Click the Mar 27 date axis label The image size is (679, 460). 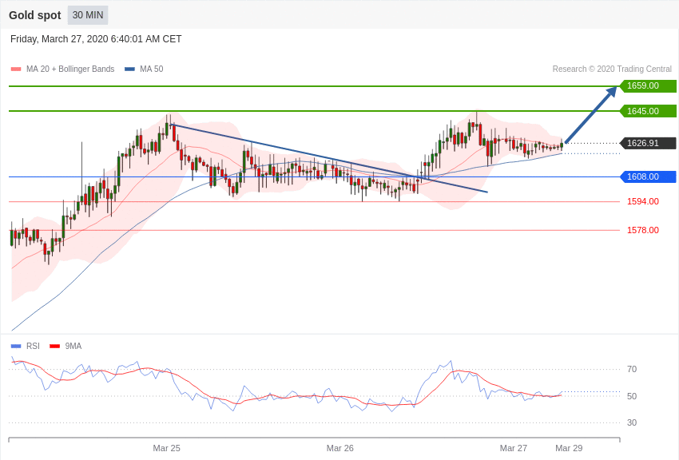[514, 448]
